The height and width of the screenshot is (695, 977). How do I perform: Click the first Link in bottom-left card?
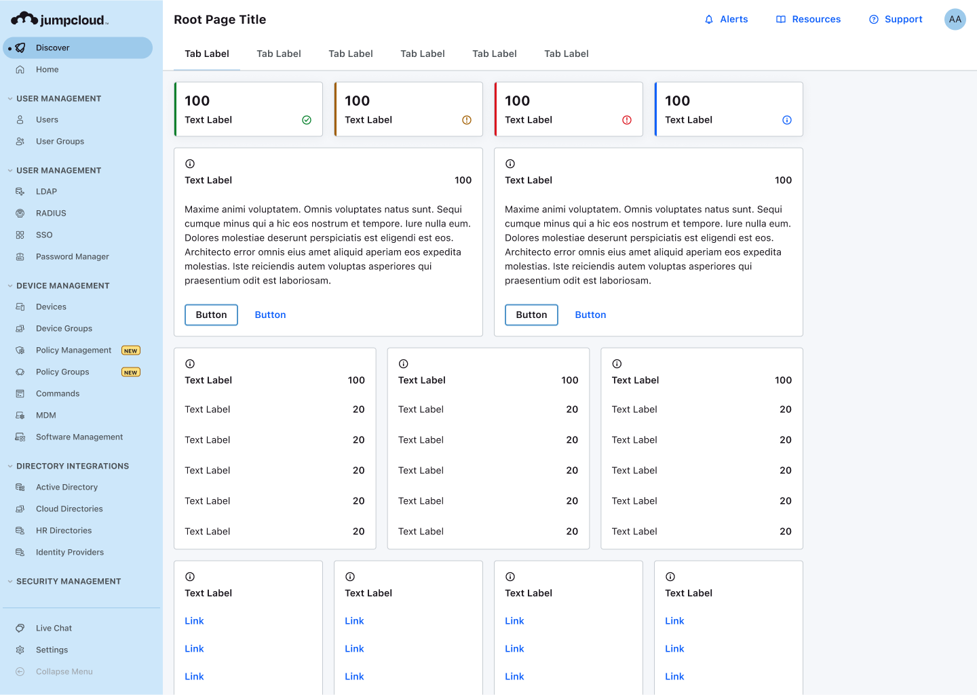point(194,620)
